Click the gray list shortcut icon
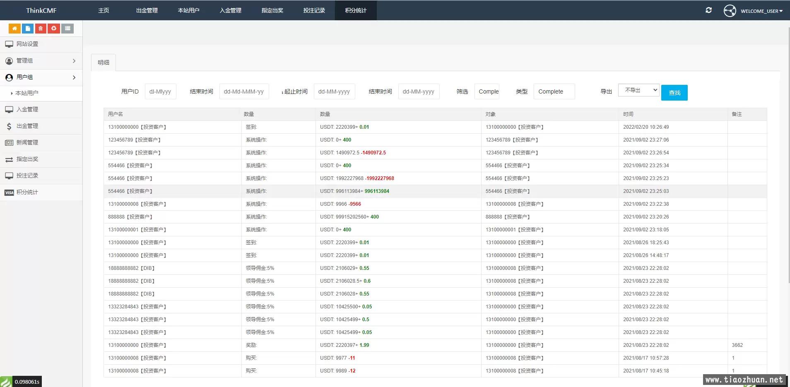The width and height of the screenshot is (790, 387). tap(67, 28)
